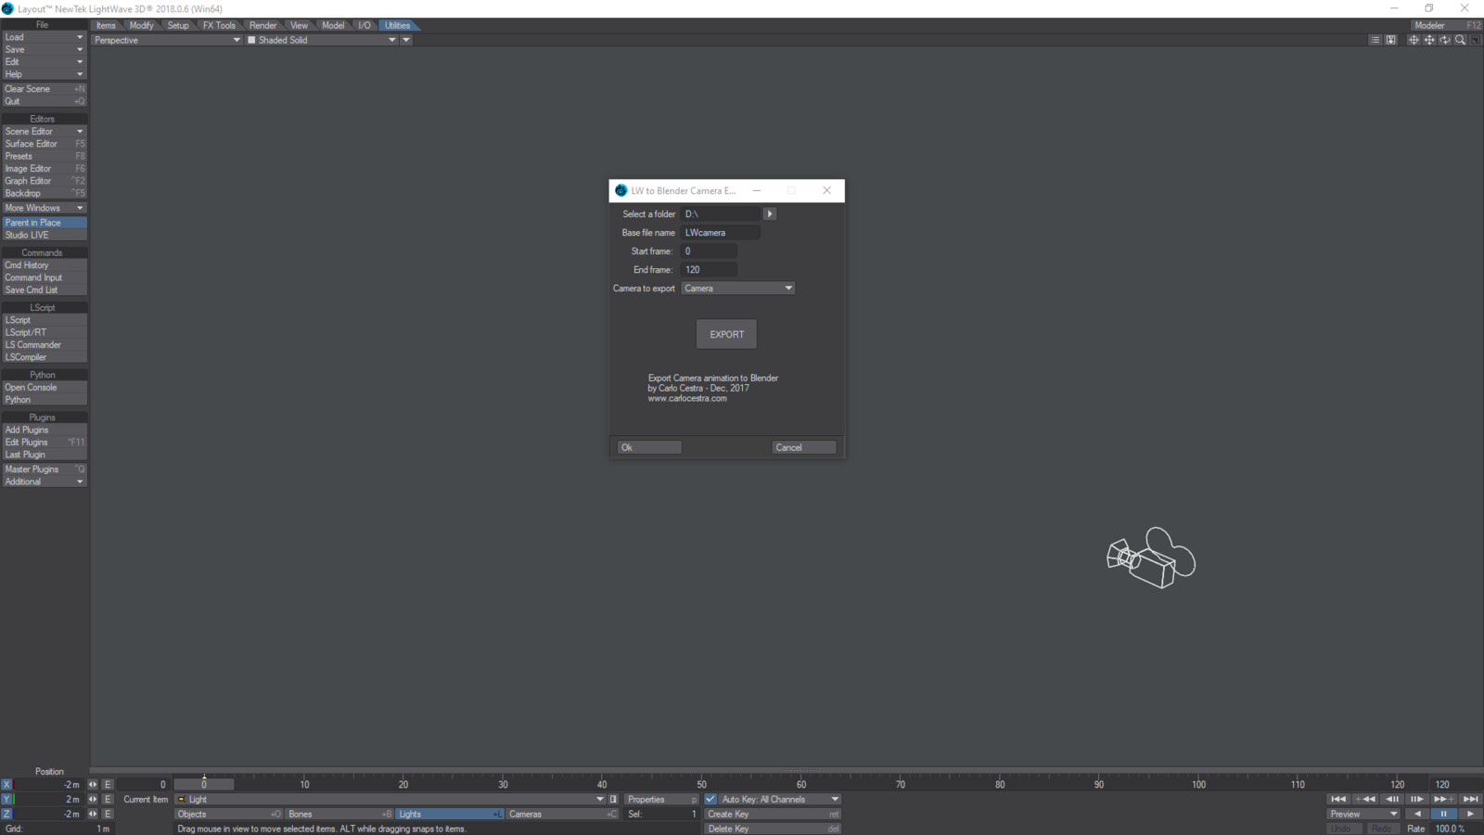The height and width of the screenshot is (835, 1484).
Task: Switch to Bones selection mode
Action: [x=339, y=814]
